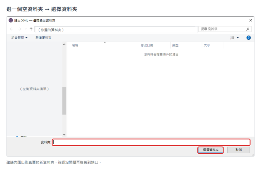The image size is (261, 171).
Task: Create a folder with 新增資料夾
Action: point(43,38)
